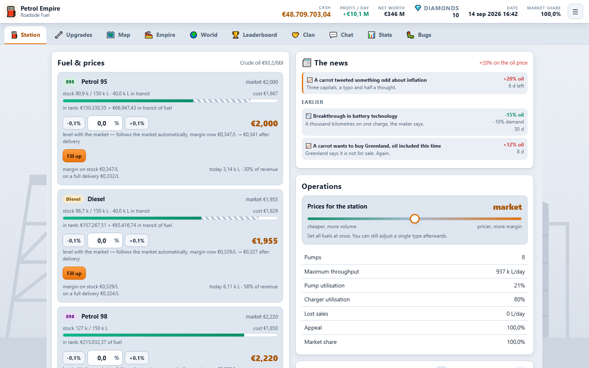
Task: Open the Clan tab
Action: [303, 35]
